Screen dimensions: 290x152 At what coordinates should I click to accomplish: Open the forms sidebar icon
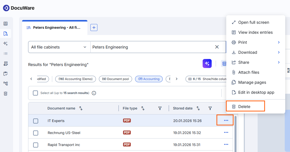pyautogui.click(x=6, y=63)
